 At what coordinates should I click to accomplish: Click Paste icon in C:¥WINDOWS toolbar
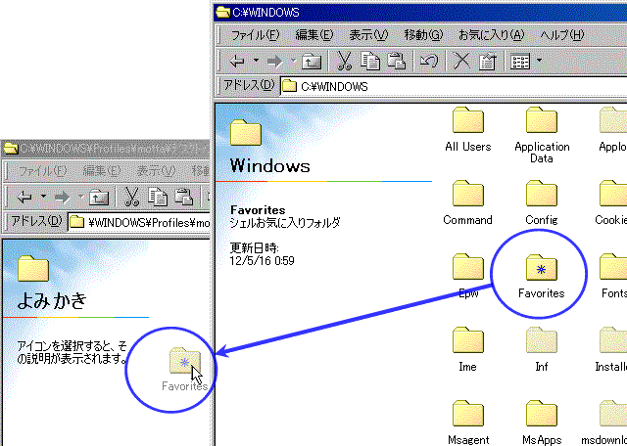397,61
